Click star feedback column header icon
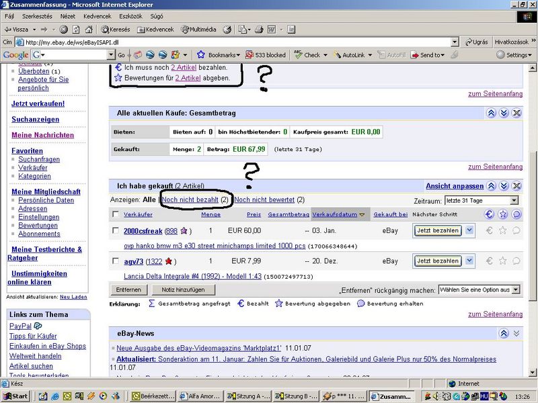Screen dimensions: 538x403 coord(502,214)
